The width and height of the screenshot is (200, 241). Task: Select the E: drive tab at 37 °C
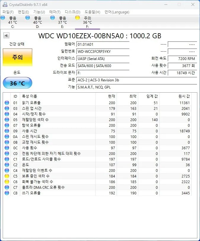coord(62,22)
